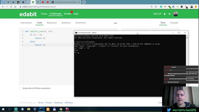Click the plus icon beside the bell

169,14
